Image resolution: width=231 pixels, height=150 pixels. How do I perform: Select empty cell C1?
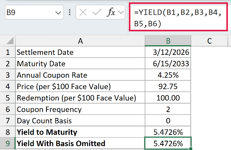pos(209,52)
